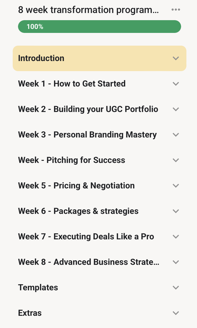Screen dimensions: 197x328
Task: Click the Extras section chevron
Action: coord(176,313)
